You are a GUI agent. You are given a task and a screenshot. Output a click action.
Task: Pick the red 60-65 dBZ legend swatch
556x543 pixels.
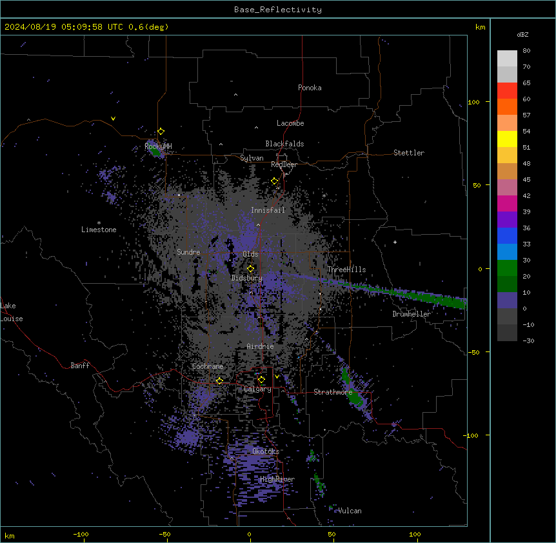(x=507, y=91)
